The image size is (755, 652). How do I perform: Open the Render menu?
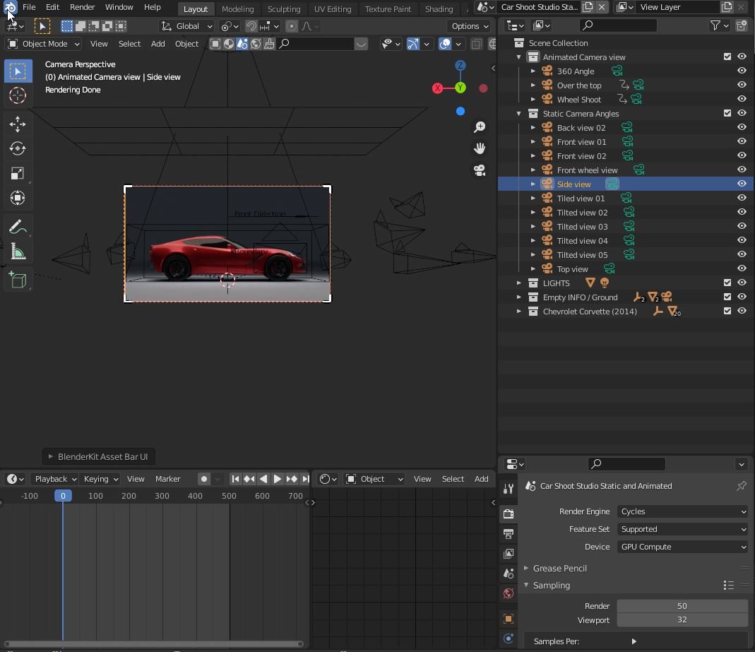point(83,7)
